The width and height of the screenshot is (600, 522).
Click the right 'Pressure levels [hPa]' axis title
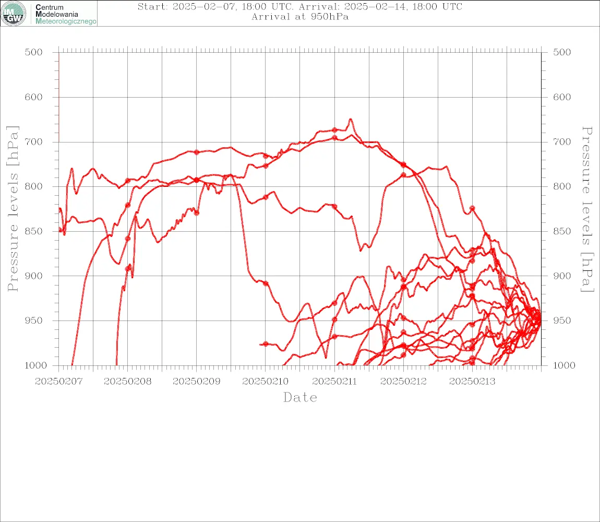tap(587, 209)
